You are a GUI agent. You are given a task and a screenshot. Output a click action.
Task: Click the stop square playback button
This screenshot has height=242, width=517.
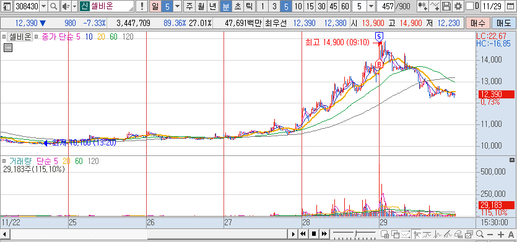click(x=314, y=234)
